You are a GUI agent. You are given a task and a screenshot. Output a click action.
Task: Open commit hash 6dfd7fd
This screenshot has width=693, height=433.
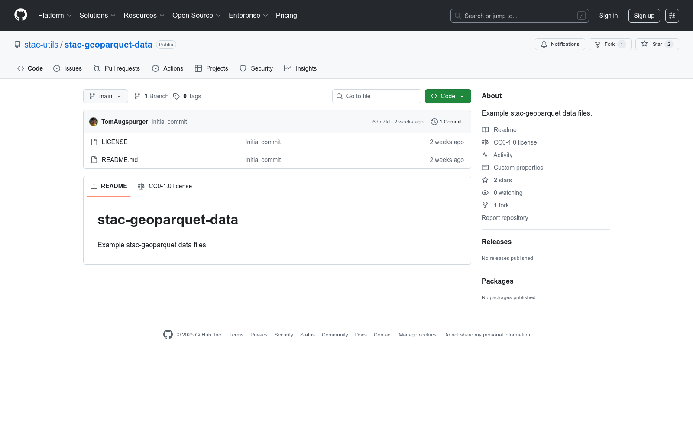[x=381, y=122]
